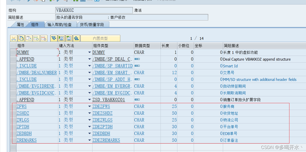Open the type dropdown on the ZFWS row
Screen dimensions: 306x152
[89, 106]
